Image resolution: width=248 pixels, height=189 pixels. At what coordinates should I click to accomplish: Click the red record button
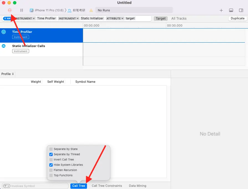(10, 10)
